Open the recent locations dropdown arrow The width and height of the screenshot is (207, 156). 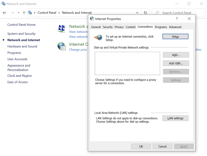(x=18, y=13)
